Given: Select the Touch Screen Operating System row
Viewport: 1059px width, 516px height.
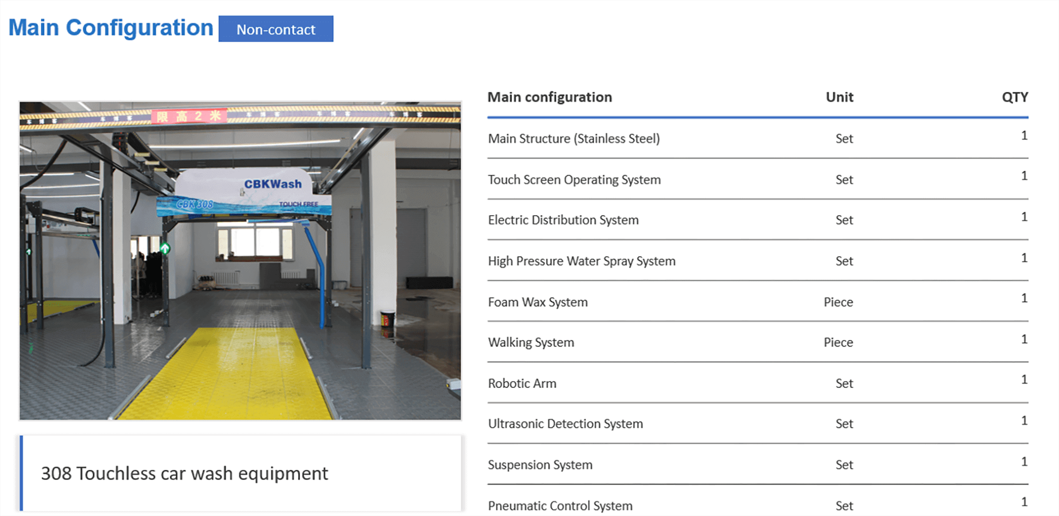Looking at the screenshot, I should [574, 180].
